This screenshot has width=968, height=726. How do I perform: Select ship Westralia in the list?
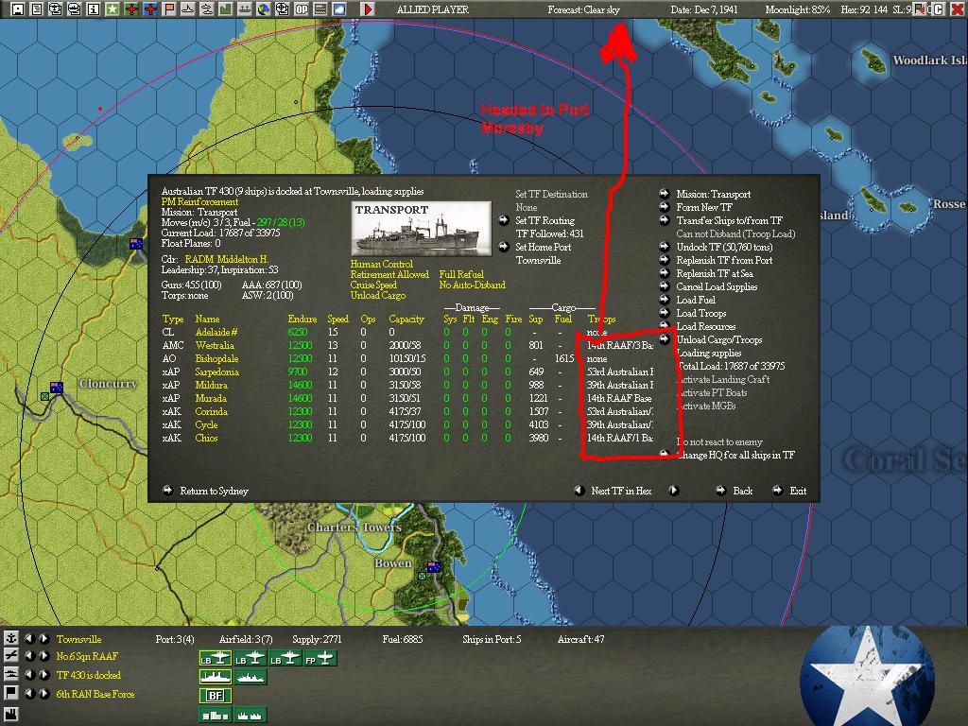coord(215,345)
